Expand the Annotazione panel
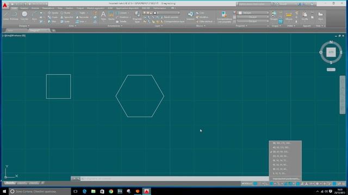348x195 pixels. pos(115,26)
